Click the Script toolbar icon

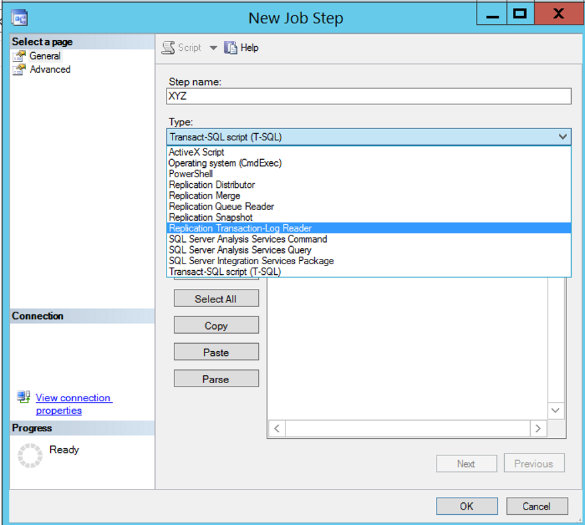coord(168,47)
